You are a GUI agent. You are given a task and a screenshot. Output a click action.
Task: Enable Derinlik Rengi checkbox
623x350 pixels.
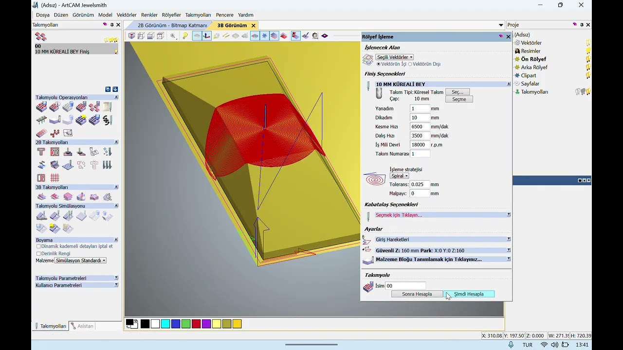coord(38,254)
